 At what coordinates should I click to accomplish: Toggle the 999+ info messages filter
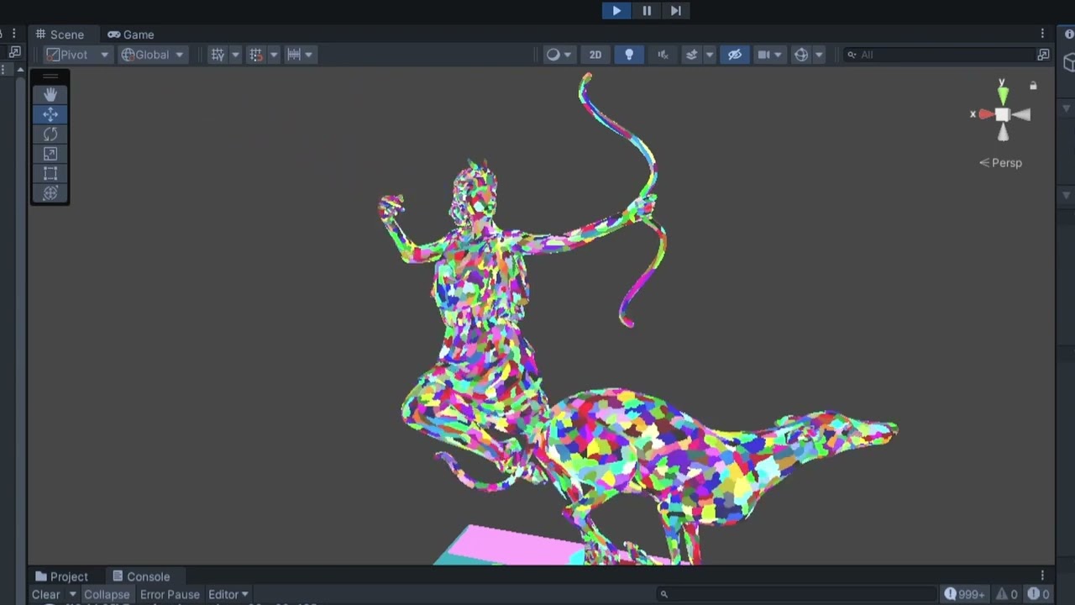964,594
